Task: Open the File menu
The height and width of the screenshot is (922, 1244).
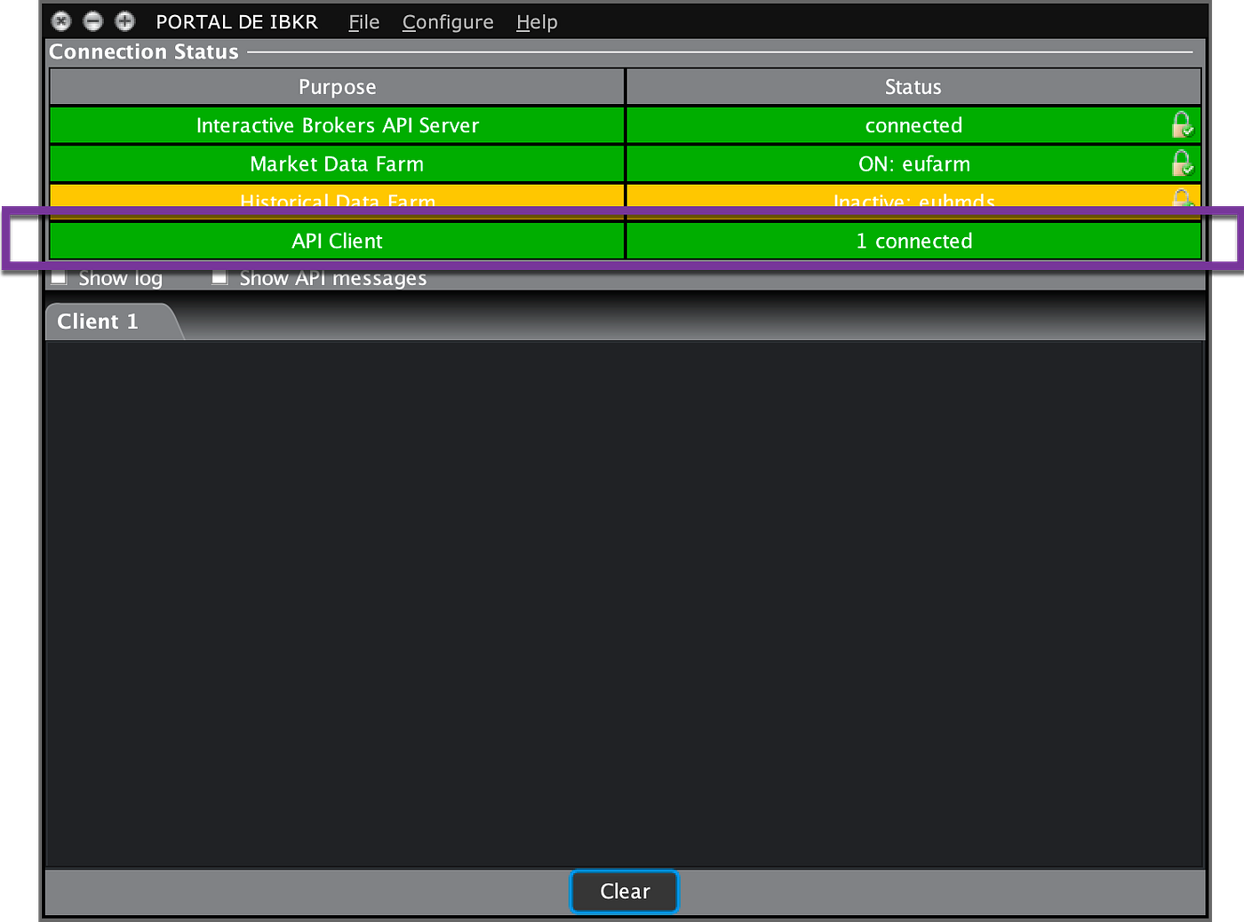Action: [x=363, y=22]
